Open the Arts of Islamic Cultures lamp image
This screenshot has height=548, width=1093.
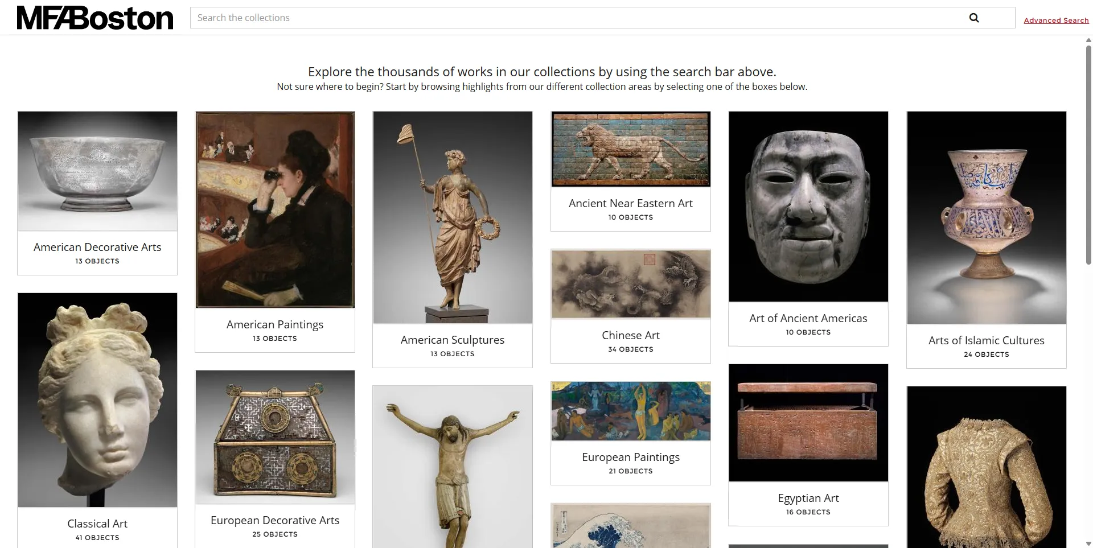point(986,217)
